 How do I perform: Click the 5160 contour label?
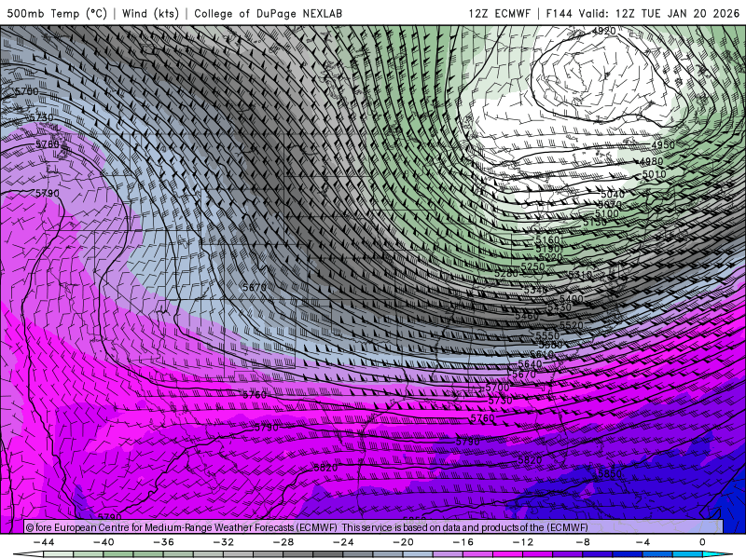547,239
